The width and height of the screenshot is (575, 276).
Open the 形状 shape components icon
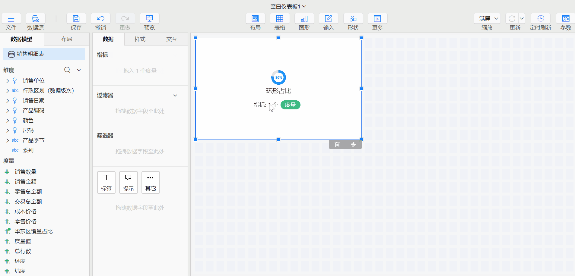(x=353, y=19)
